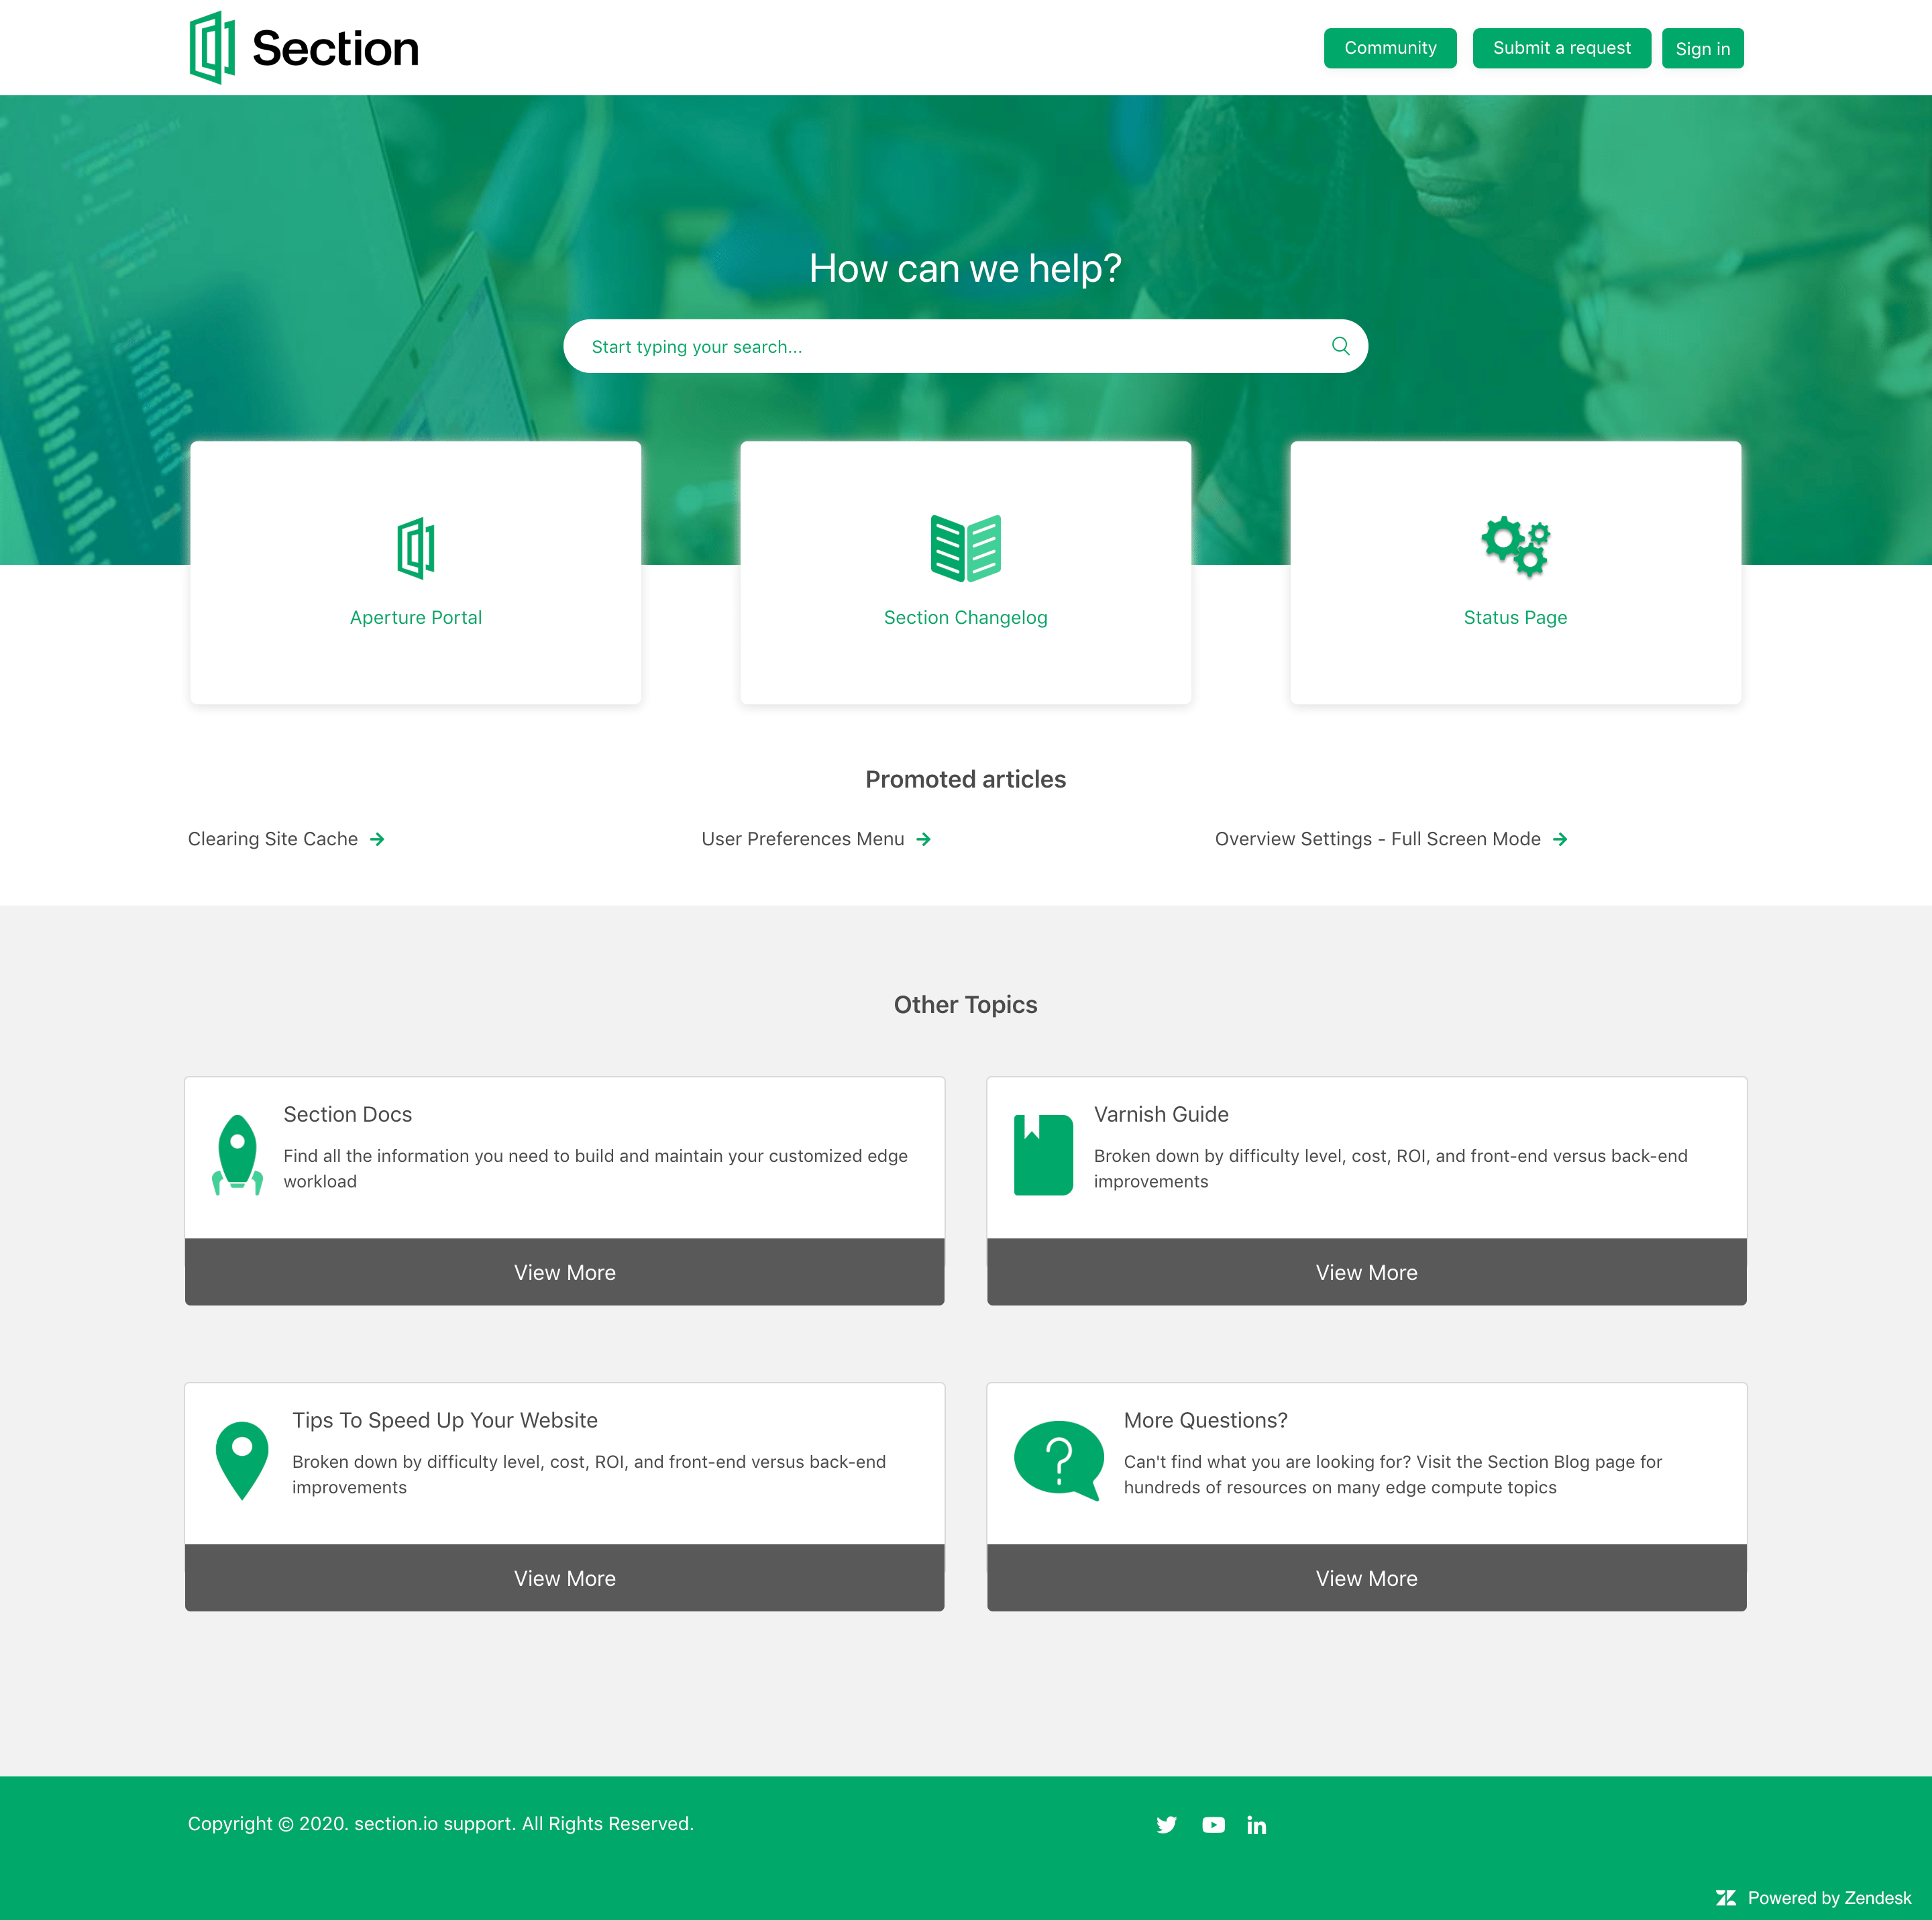The width and height of the screenshot is (1932, 1920).
Task: Open the Community menu
Action: click(1391, 48)
